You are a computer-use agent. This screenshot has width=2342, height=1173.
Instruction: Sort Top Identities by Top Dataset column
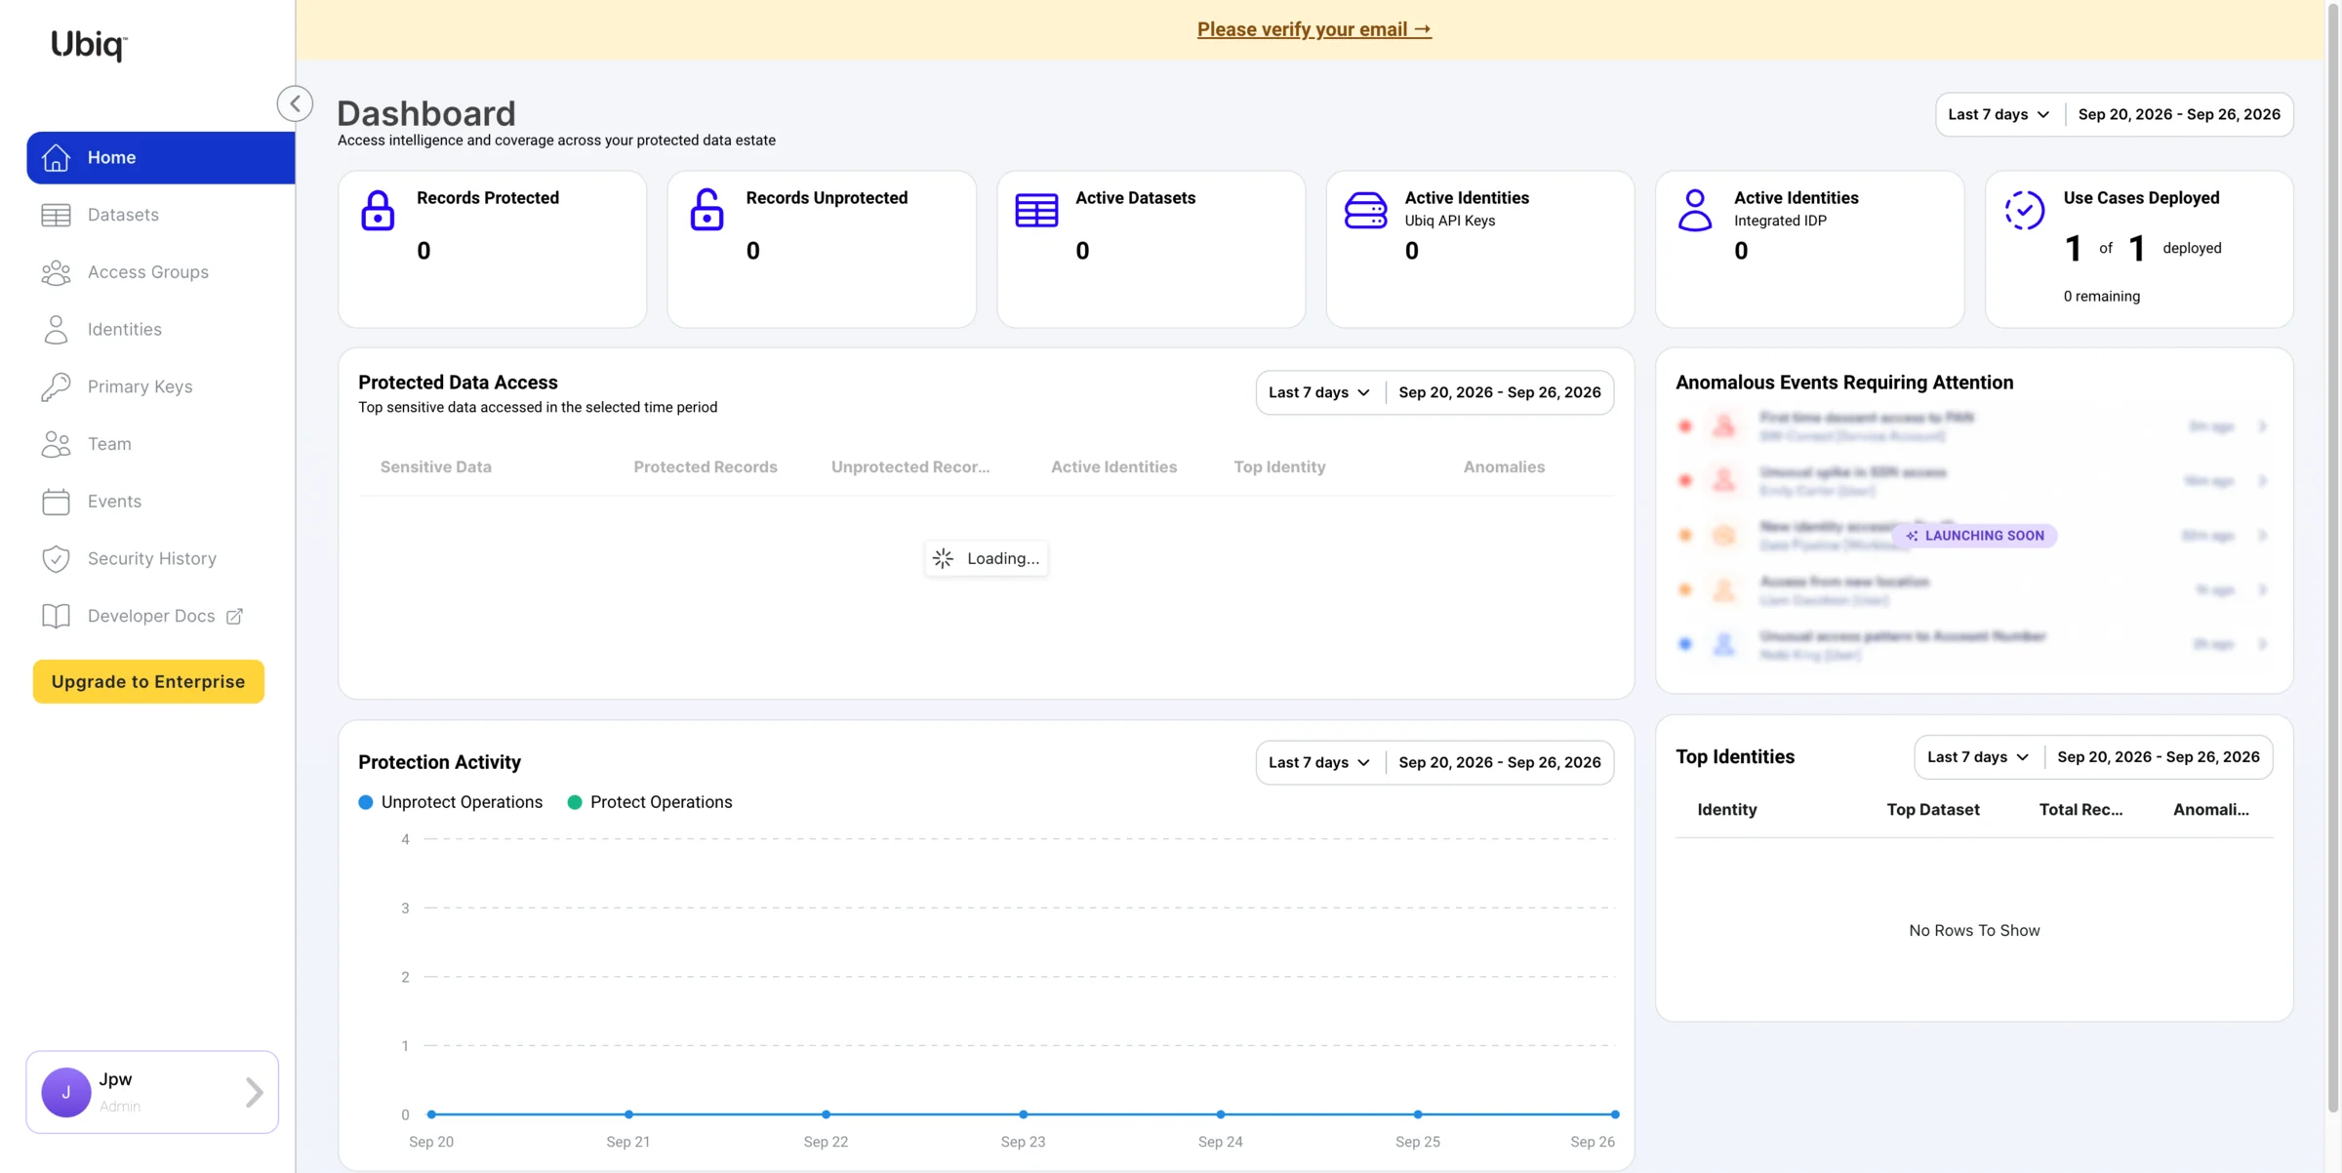click(1932, 810)
